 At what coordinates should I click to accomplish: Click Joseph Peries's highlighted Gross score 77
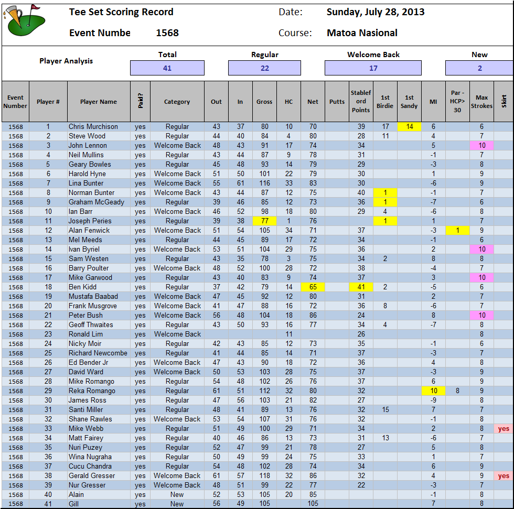(264, 221)
